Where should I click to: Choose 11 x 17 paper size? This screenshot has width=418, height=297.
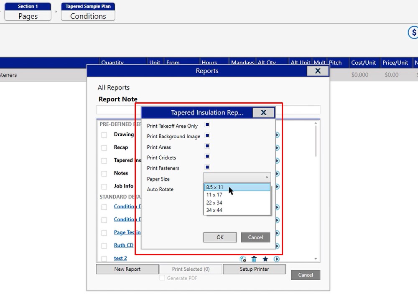(214, 195)
